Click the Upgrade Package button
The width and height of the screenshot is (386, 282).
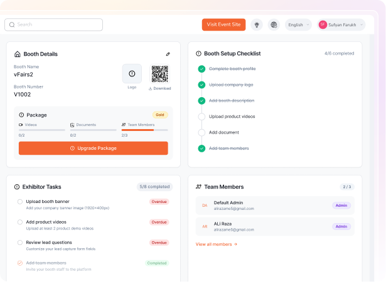click(x=94, y=149)
